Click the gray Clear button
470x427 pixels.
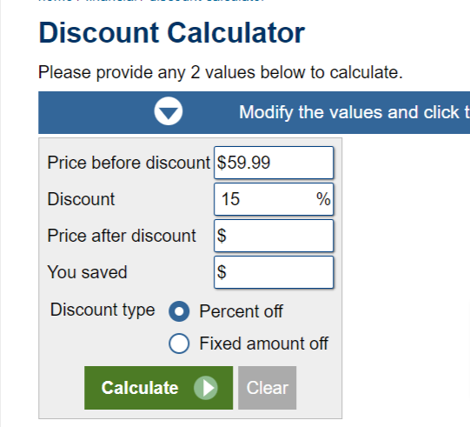tap(267, 388)
